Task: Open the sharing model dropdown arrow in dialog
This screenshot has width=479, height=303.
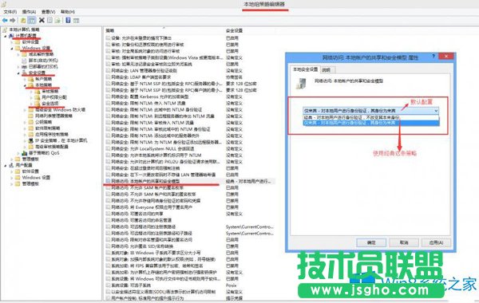Action: point(436,111)
